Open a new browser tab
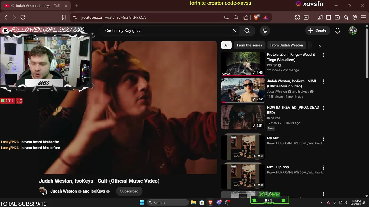Viewport: 369px width, 207px height. (x=77, y=6)
